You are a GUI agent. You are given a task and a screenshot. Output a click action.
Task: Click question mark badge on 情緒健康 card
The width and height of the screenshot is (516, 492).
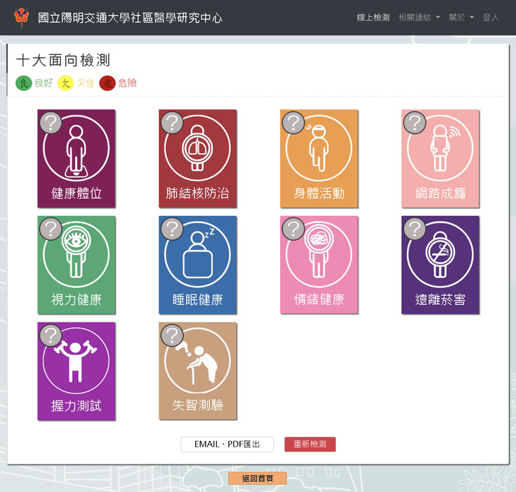coord(293,229)
